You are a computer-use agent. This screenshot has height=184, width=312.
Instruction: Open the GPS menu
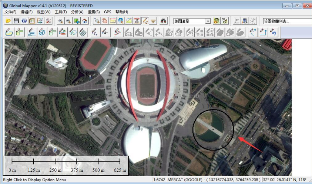point(107,12)
